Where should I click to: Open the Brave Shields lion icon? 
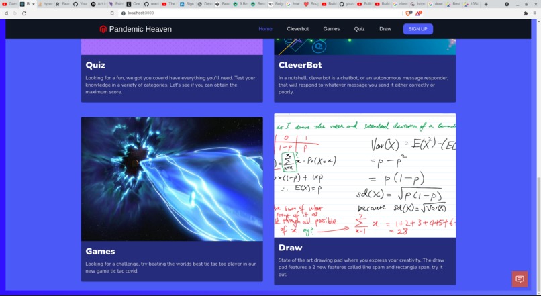click(x=409, y=13)
